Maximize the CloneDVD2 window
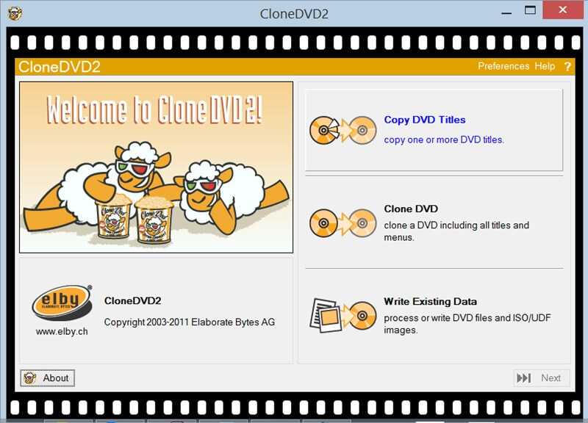588x423 pixels. (x=530, y=10)
